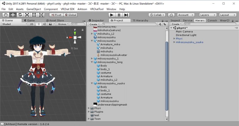The height and width of the screenshot is (126, 239).
Task: Select Directional Light in Hierarchy
Action: pos(186,35)
